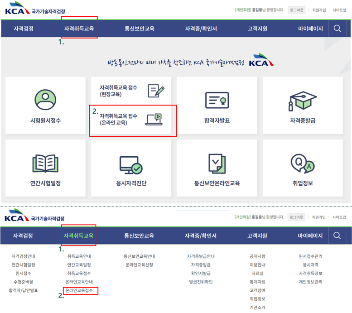Select 공지사항 in the submenu

click(x=257, y=256)
